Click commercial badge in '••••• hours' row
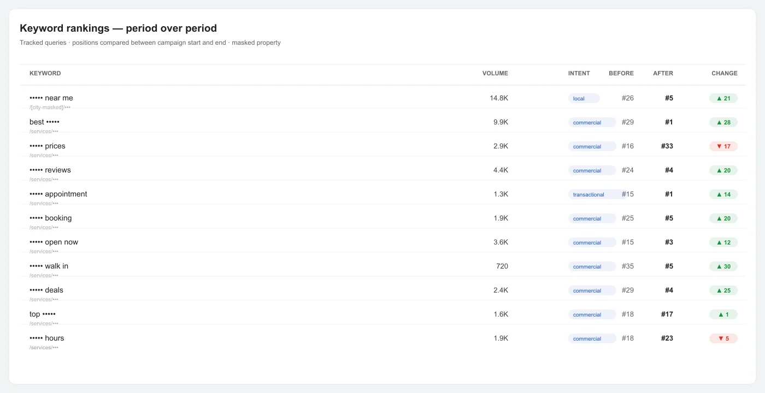The width and height of the screenshot is (765, 393). [x=592, y=338]
